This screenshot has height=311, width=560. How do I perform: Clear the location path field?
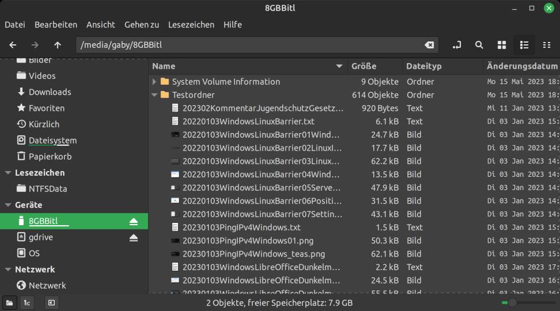429,45
